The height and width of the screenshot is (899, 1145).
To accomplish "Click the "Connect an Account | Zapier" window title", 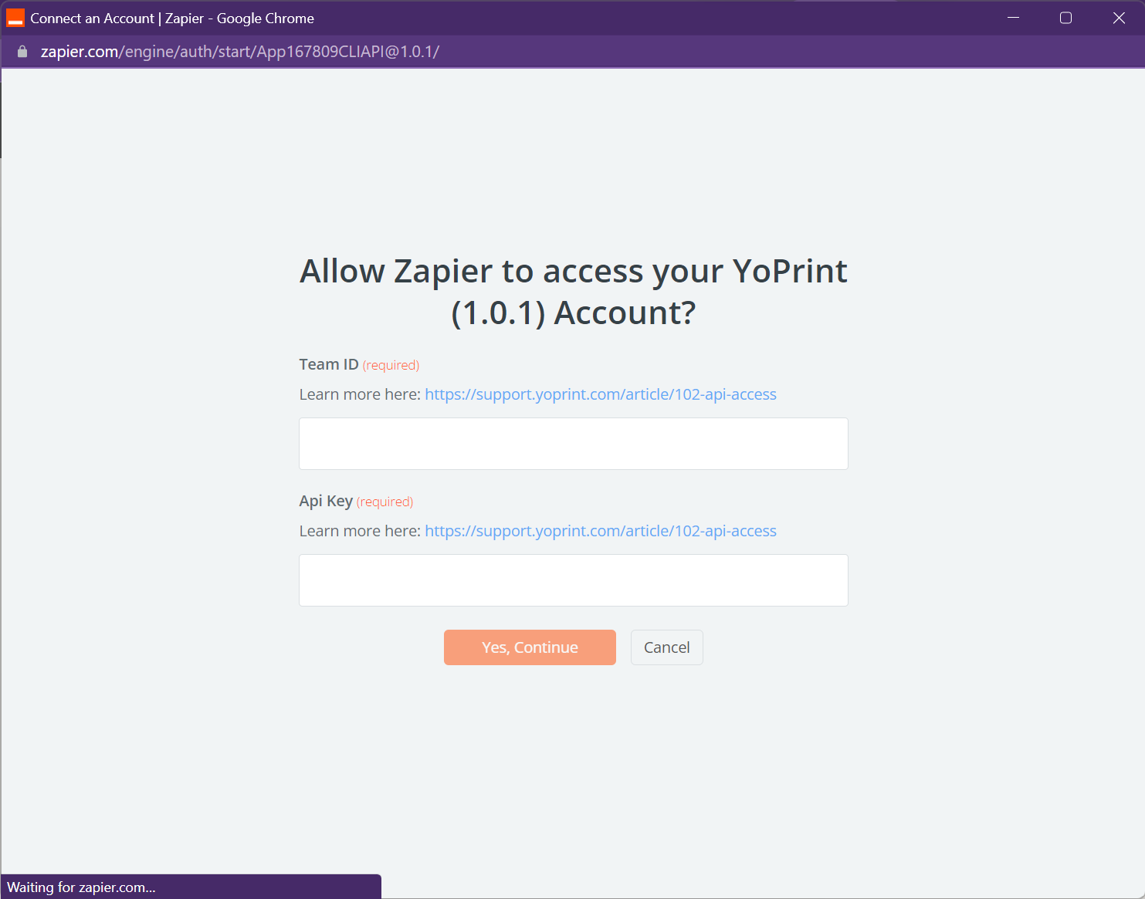I will pos(172,18).
